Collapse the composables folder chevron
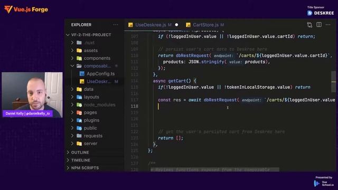The height and width of the screenshot is (190, 338). pyautogui.click(x=72, y=66)
